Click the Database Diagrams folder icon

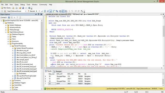click(x=10, y=34)
